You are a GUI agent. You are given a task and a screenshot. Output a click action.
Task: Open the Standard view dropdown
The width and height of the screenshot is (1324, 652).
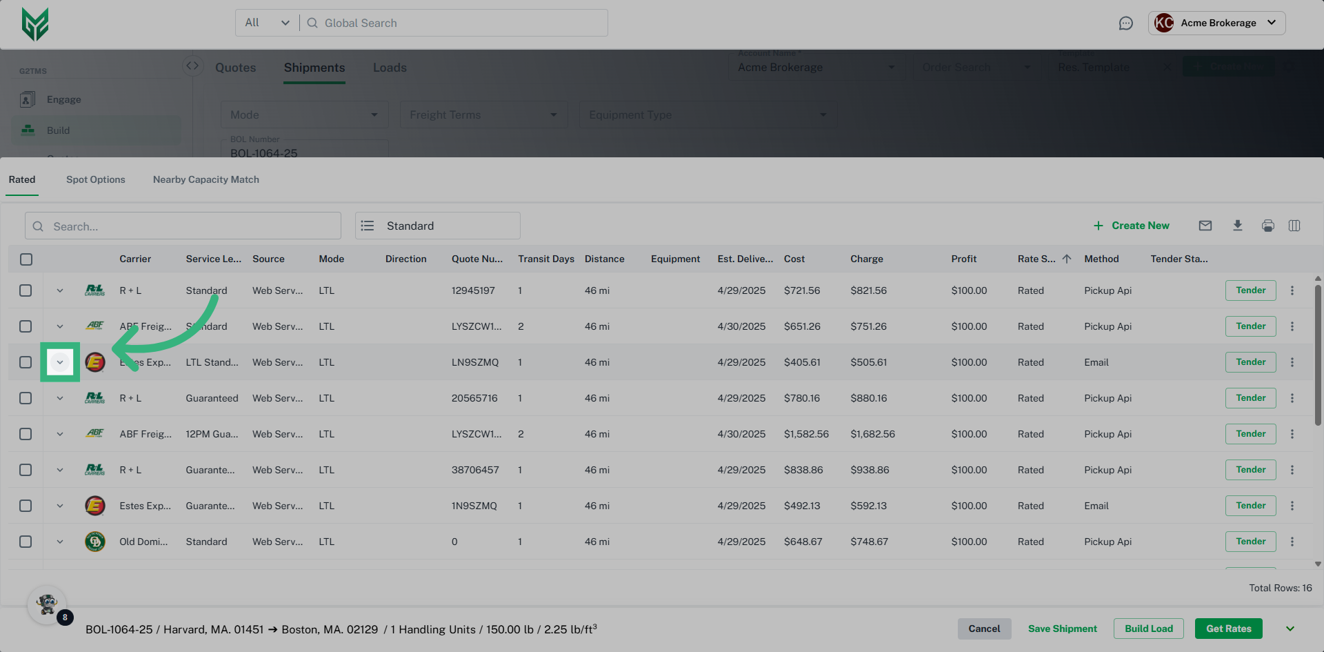coord(437,226)
